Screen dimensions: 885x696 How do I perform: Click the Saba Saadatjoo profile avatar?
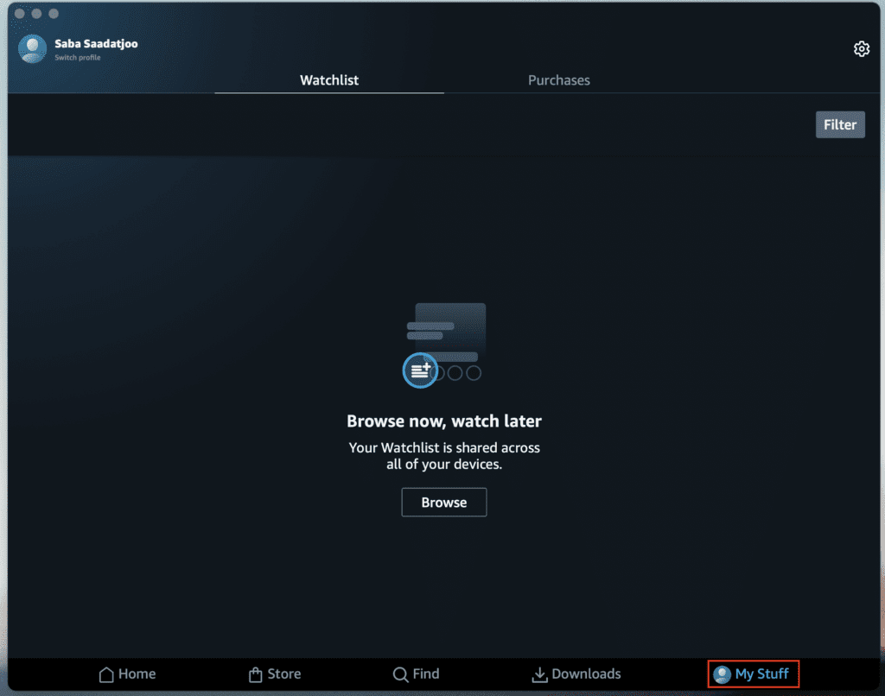tap(32, 49)
